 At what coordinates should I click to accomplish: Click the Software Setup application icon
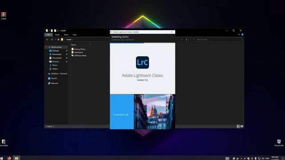[x=73, y=56]
